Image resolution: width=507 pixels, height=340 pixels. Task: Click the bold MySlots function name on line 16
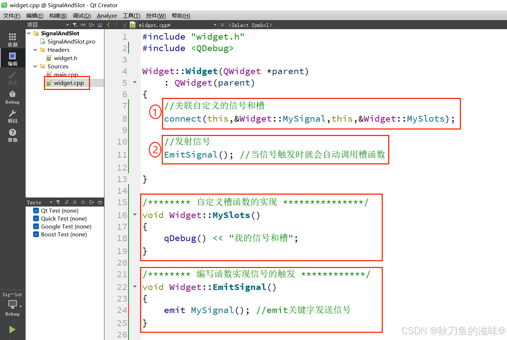point(231,215)
